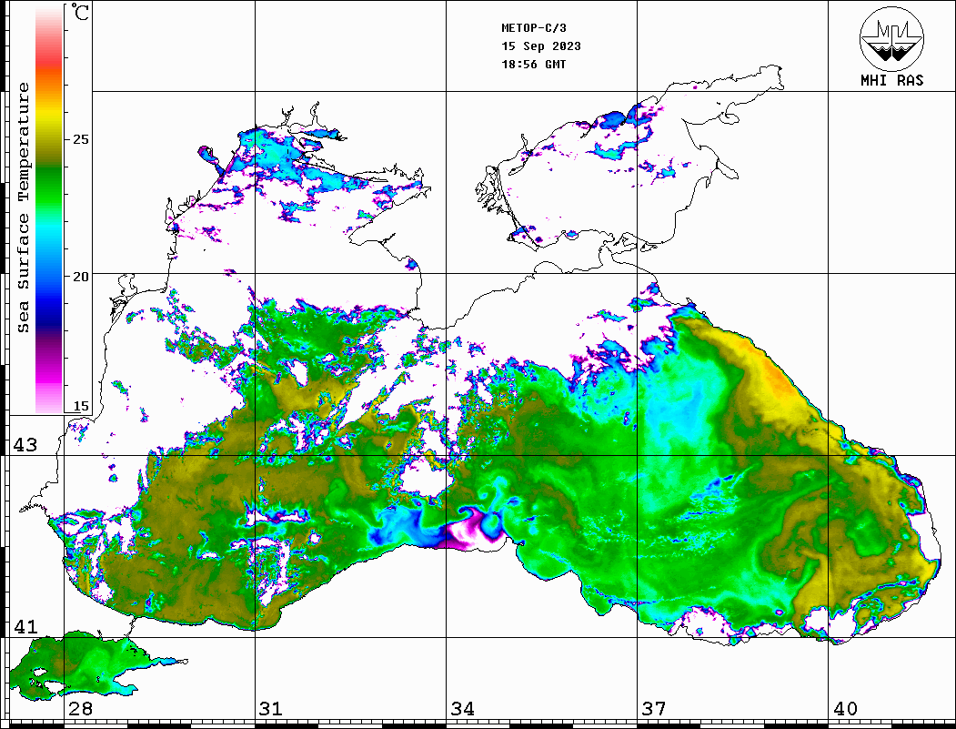Click the 'MHI RAS' label text
956x729 pixels.
pos(892,80)
